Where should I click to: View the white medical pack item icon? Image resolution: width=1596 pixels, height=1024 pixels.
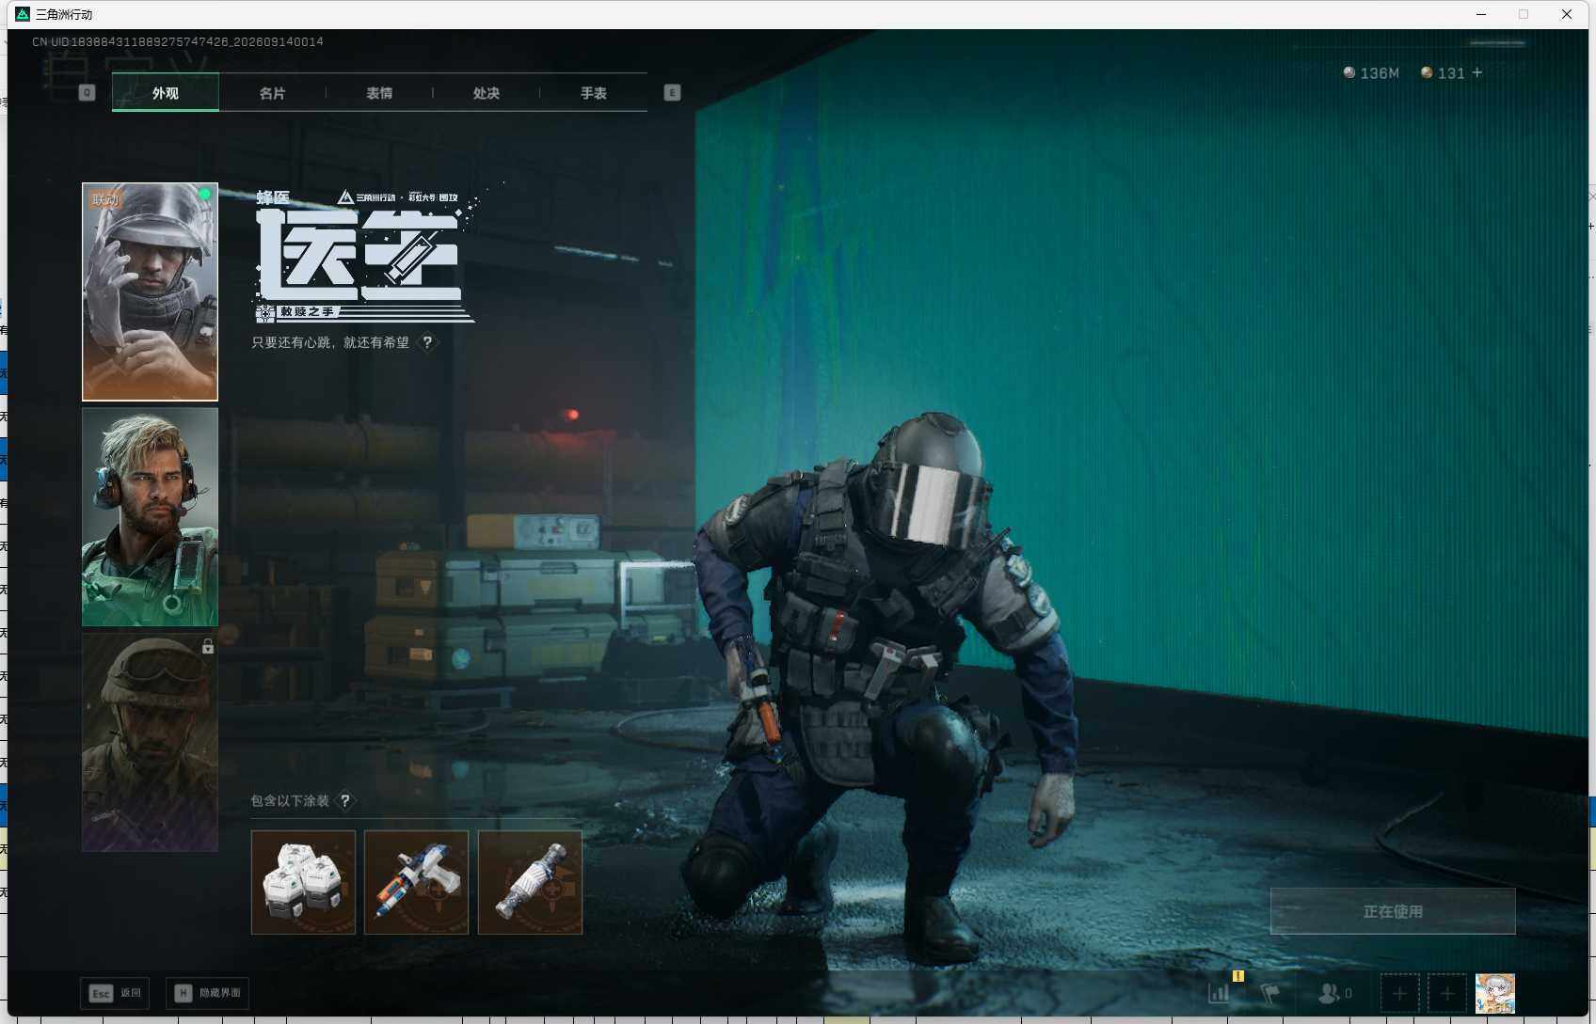tap(303, 882)
